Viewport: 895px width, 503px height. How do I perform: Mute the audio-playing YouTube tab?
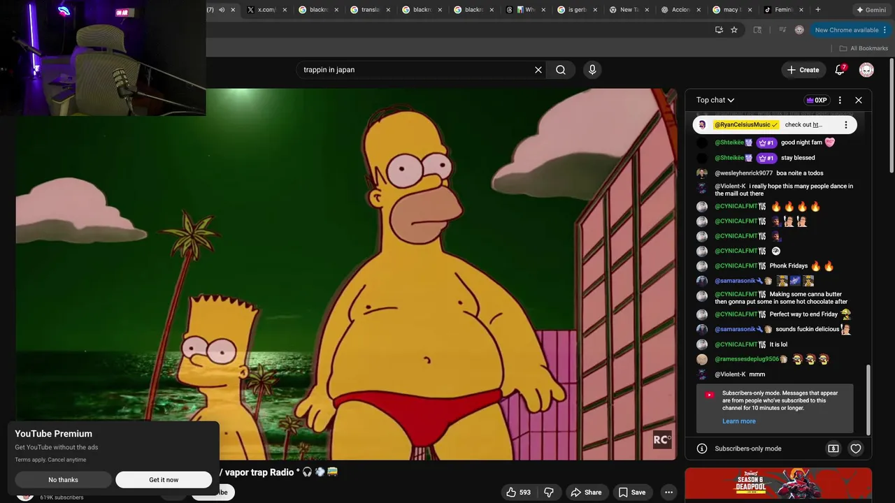[x=222, y=10]
